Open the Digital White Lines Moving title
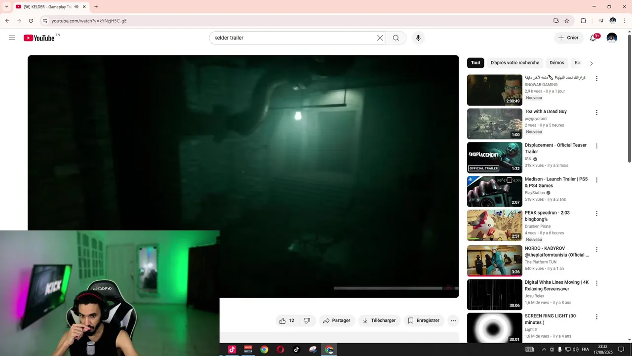Screen dimensions: 632x356 pyautogui.click(x=556, y=285)
